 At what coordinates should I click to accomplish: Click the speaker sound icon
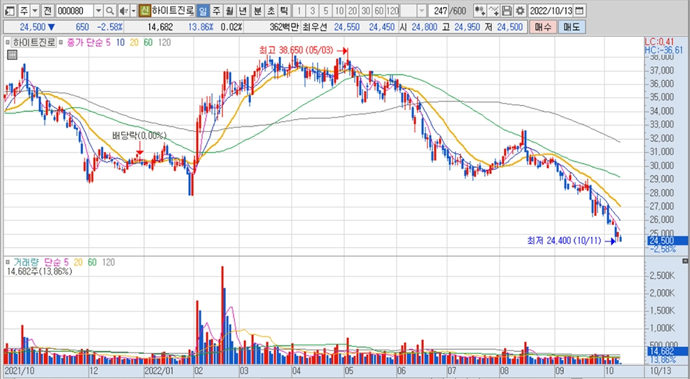tap(123, 11)
